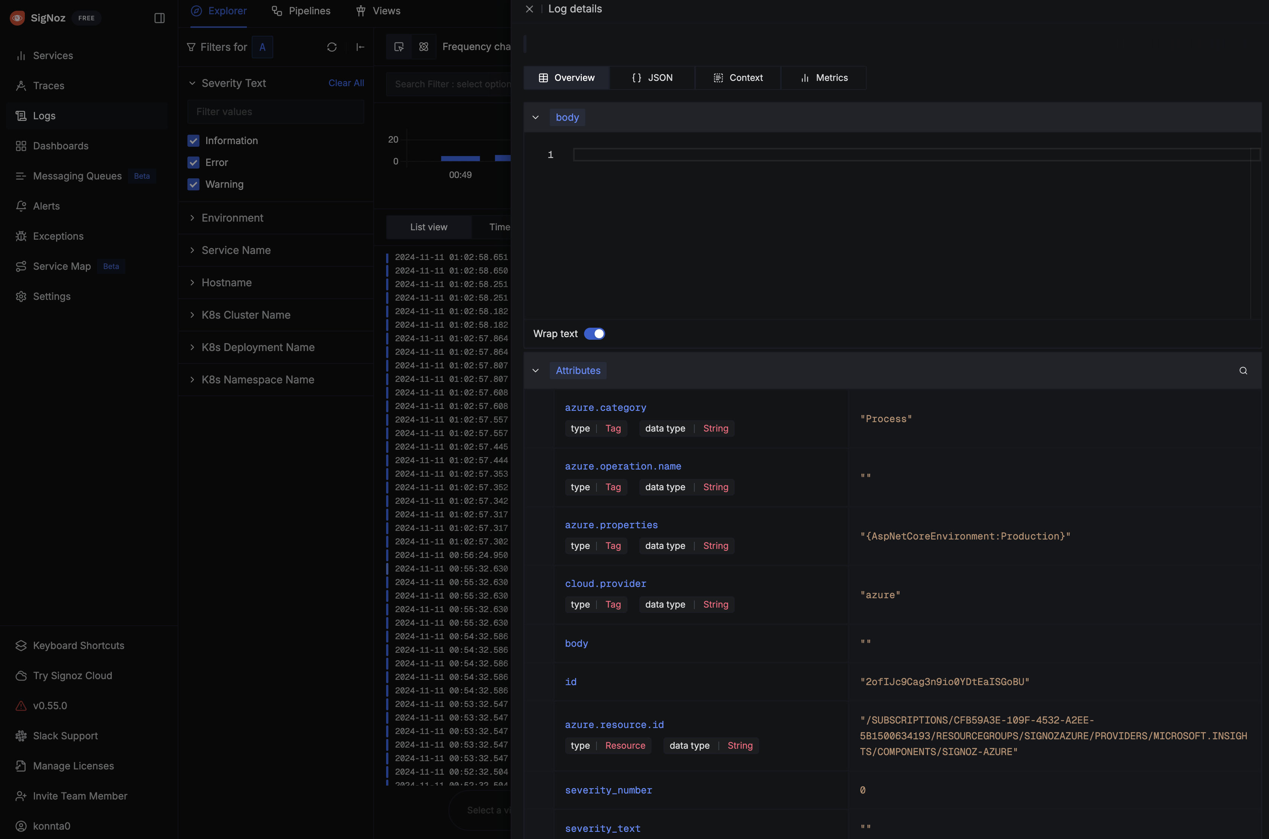1269x839 pixels.
Task: Turn off the Wrap text toggle
Action: (x=594, y=334)
